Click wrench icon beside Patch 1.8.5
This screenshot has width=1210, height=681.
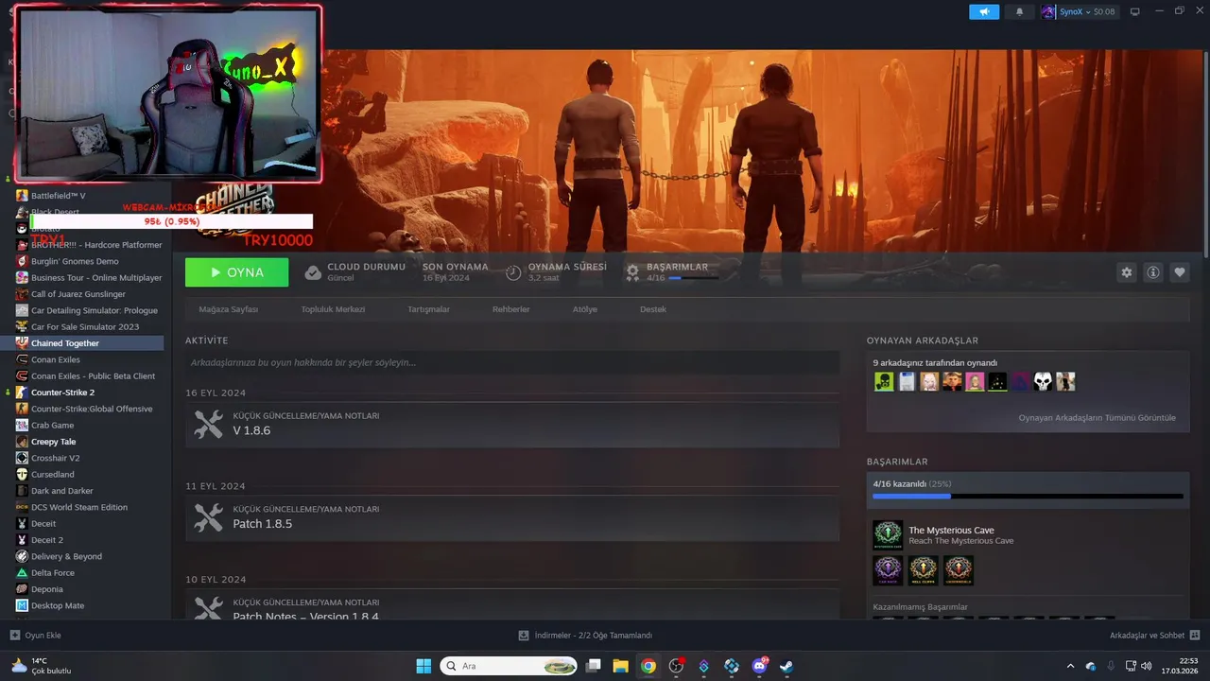click(208, 518)
